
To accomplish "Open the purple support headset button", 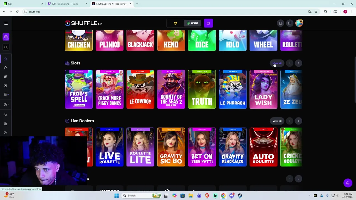I will pyautogui.click(x=348, y=183).
